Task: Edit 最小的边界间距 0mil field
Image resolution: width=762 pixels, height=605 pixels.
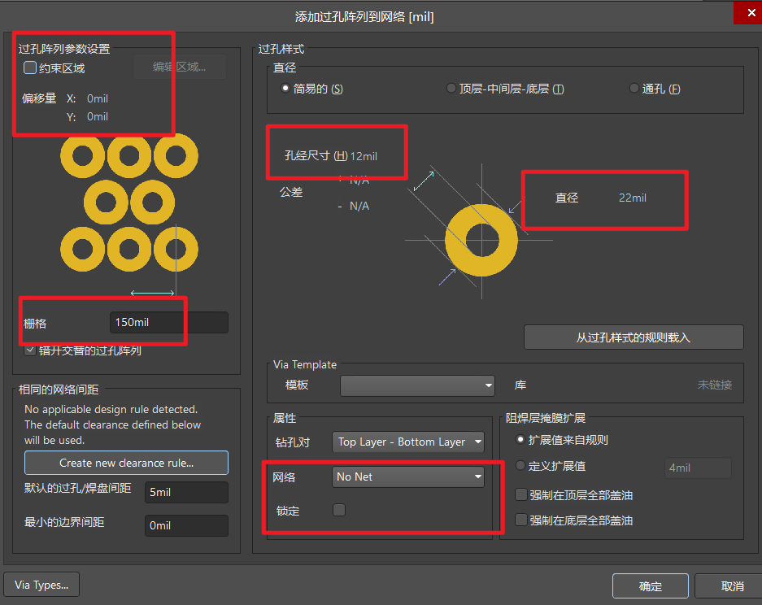Action: (x=186, y=525)
